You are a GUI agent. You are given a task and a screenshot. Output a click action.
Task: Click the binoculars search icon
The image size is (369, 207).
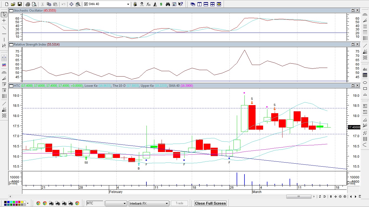pyautogui.click(x=168, y=4)
